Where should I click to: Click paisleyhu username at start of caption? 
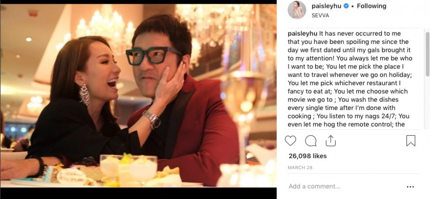coord(302,33)
